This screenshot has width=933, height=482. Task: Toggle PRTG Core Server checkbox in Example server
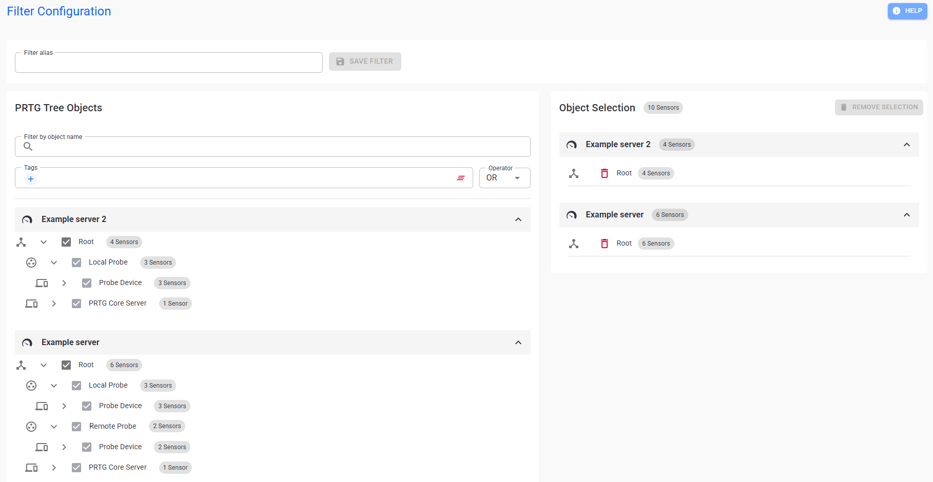pyautogui.click(x=76, y=468)
